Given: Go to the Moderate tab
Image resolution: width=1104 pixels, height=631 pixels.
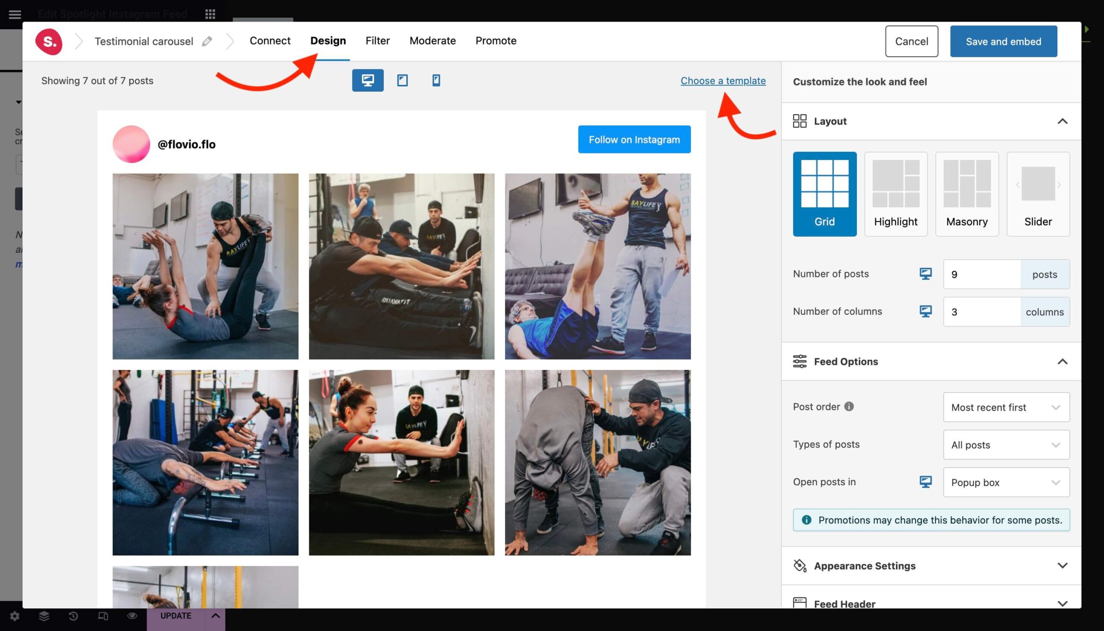Looking at the screenshot, I should [x=433, y=41].
